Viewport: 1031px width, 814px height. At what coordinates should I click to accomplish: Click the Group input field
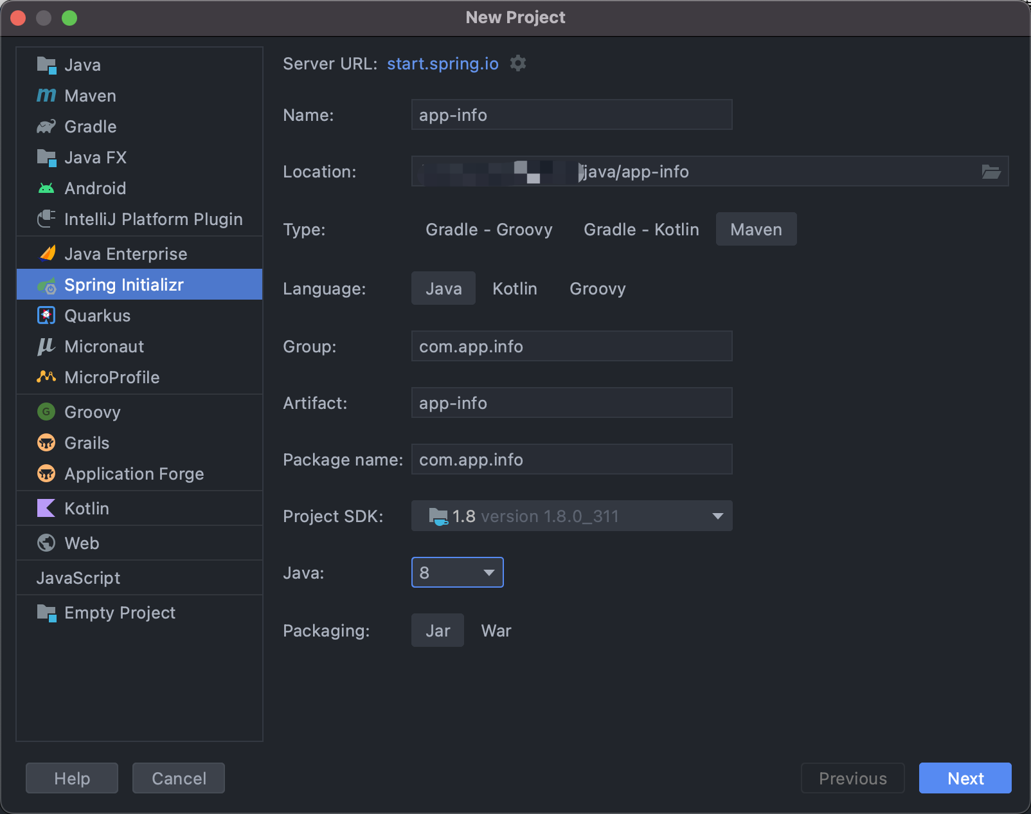pyautogui.click(x=572, y=347)
